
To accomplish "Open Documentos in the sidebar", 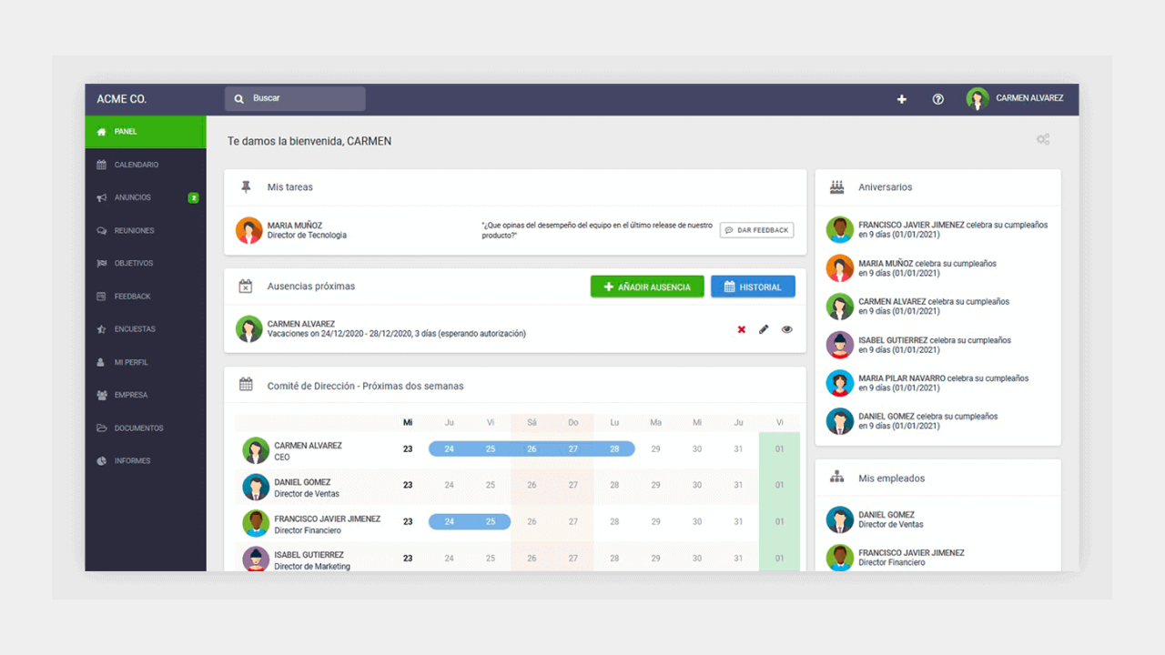I will tap(146, 428).
